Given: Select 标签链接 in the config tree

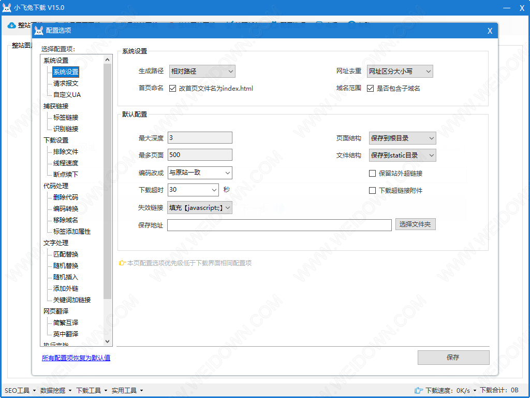Looking at the screenshot, I should (x=66, y=118).
